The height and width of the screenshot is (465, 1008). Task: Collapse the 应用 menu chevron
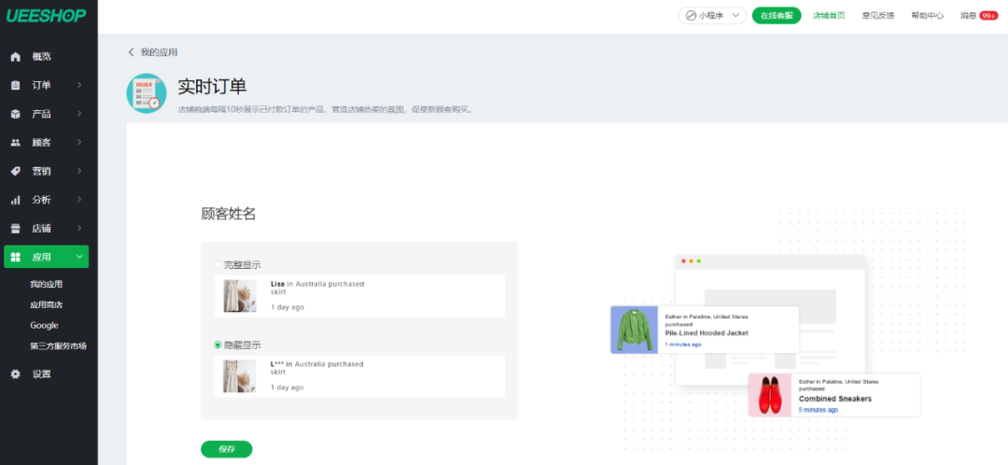click(79, 257)
